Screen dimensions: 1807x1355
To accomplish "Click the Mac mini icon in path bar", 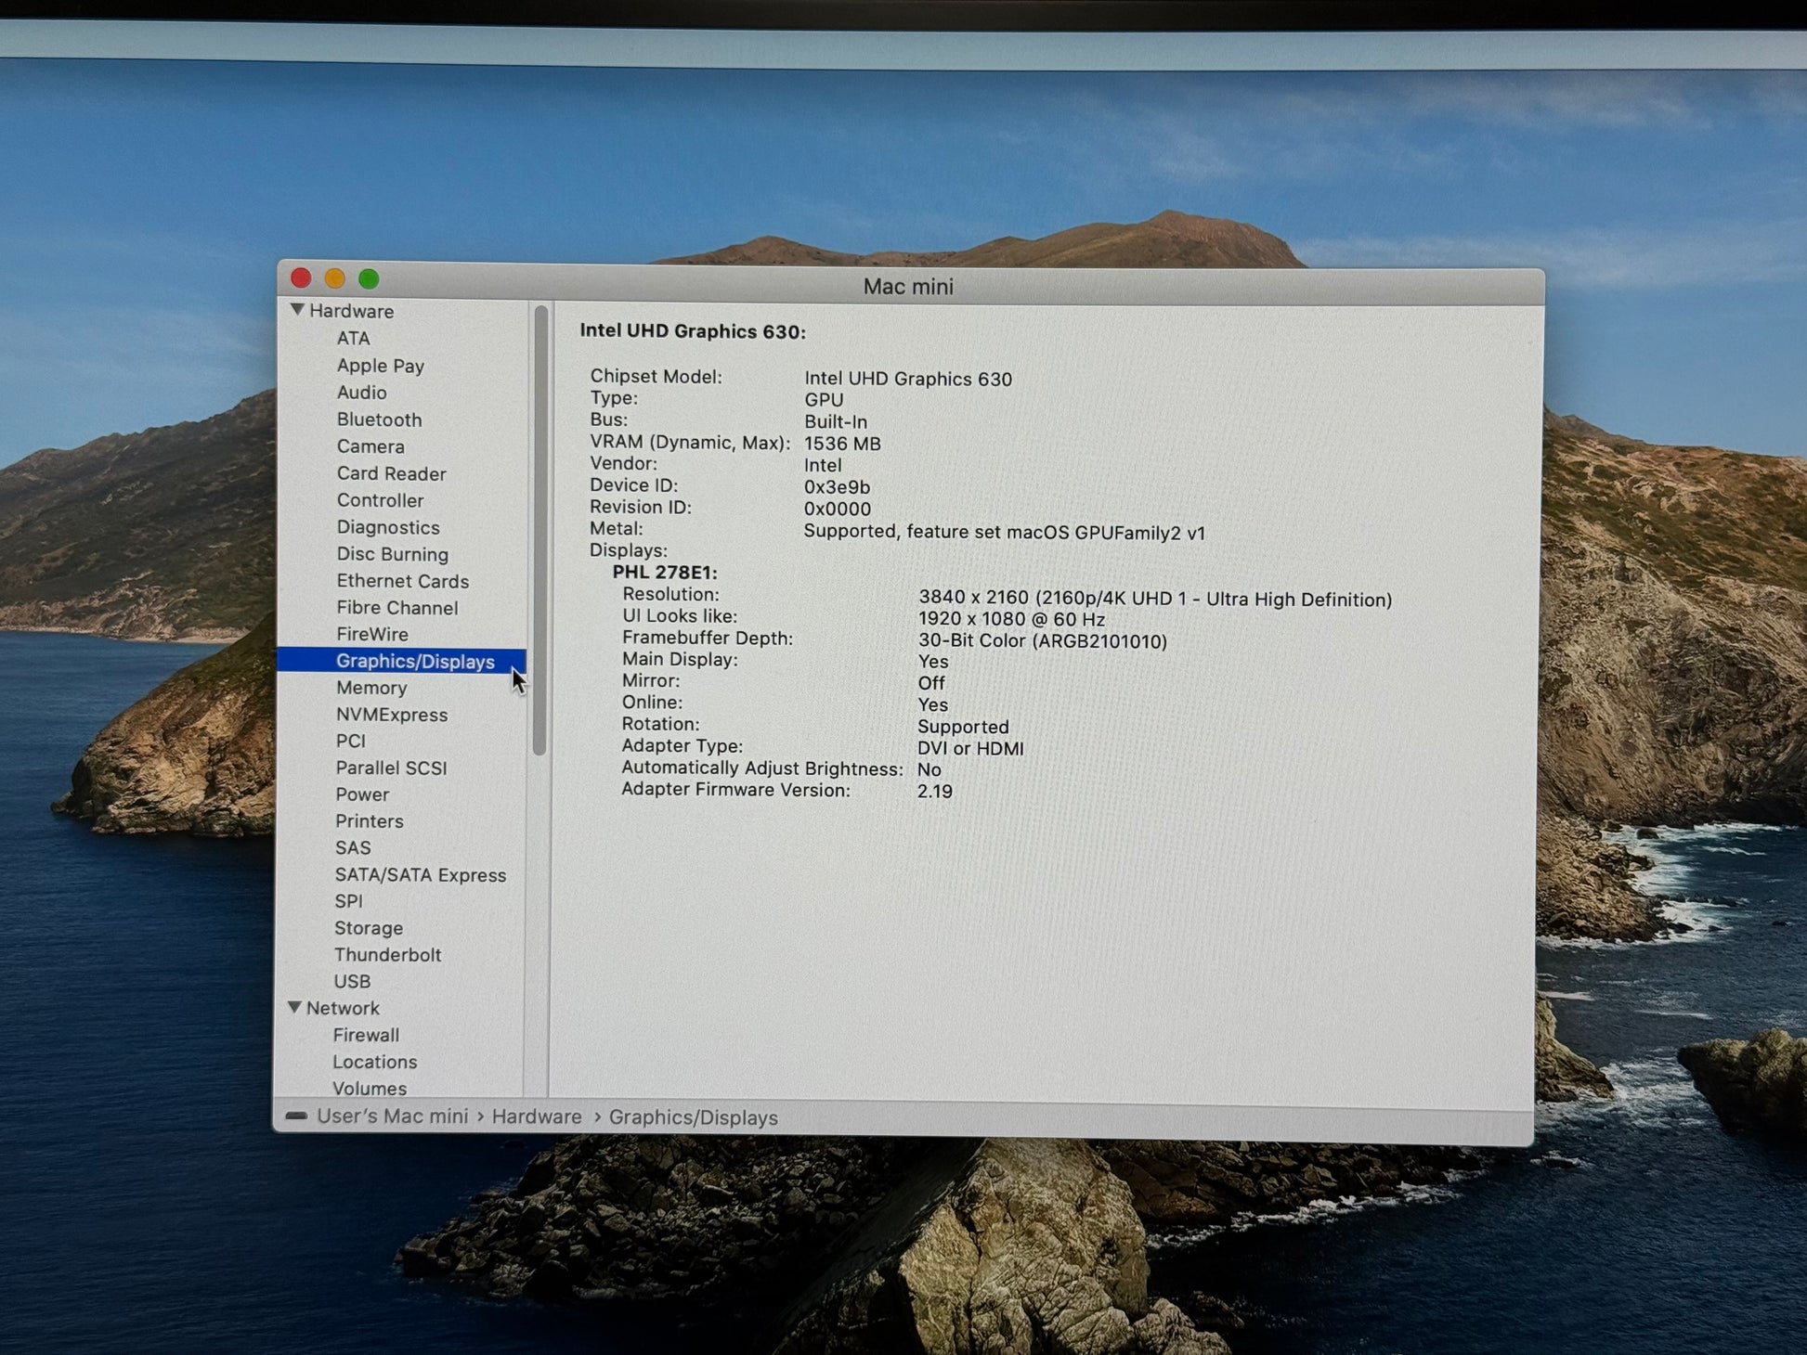I will tap(296, 1116).
